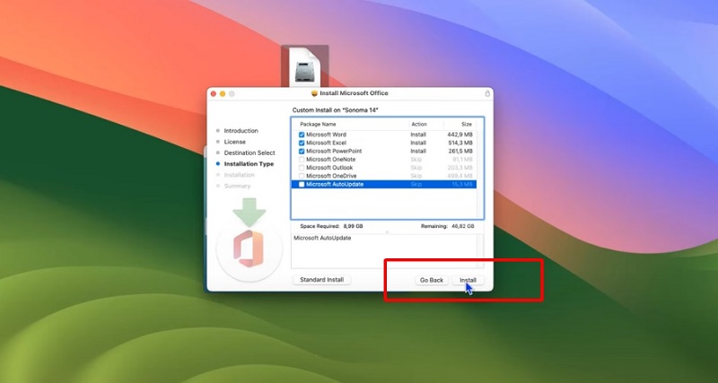Select the Destination Select step
The height and width of the screenshot is (383, 718).
(x=250, y=152)
